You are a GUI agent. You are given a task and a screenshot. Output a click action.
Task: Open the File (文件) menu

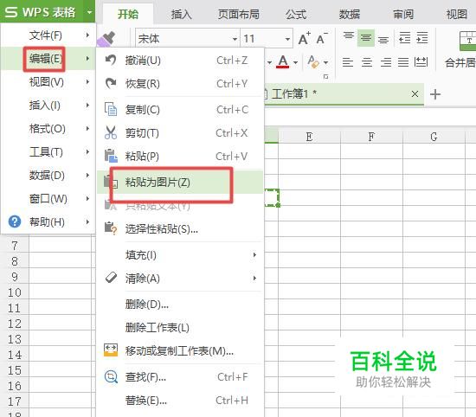(x=48, y=35)
